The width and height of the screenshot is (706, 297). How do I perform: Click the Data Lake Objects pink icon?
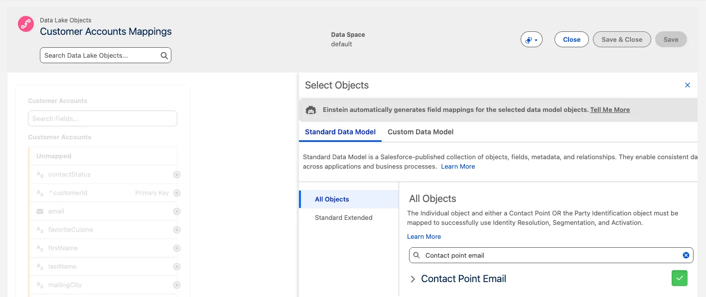pos(26,24)
